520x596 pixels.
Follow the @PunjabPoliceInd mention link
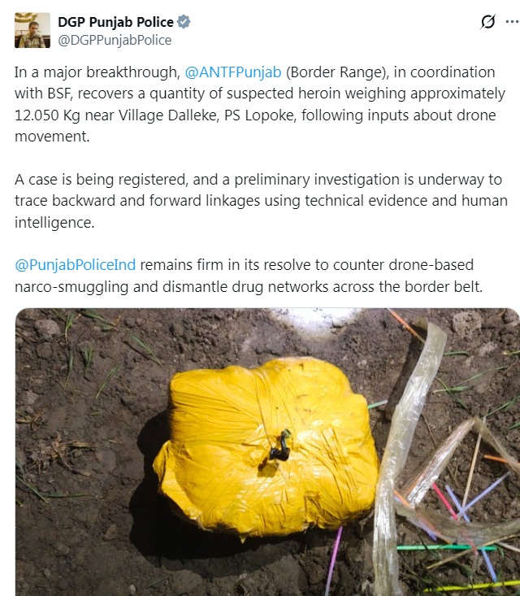[76, 264]
